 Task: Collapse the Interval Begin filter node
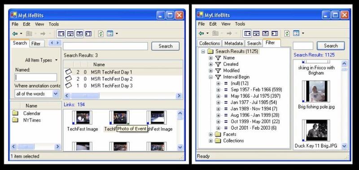click(x=210, y=77)
